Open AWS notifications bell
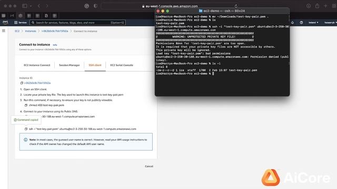The width and height of the screenshot is (337, 189). click(x=292, y=23)
